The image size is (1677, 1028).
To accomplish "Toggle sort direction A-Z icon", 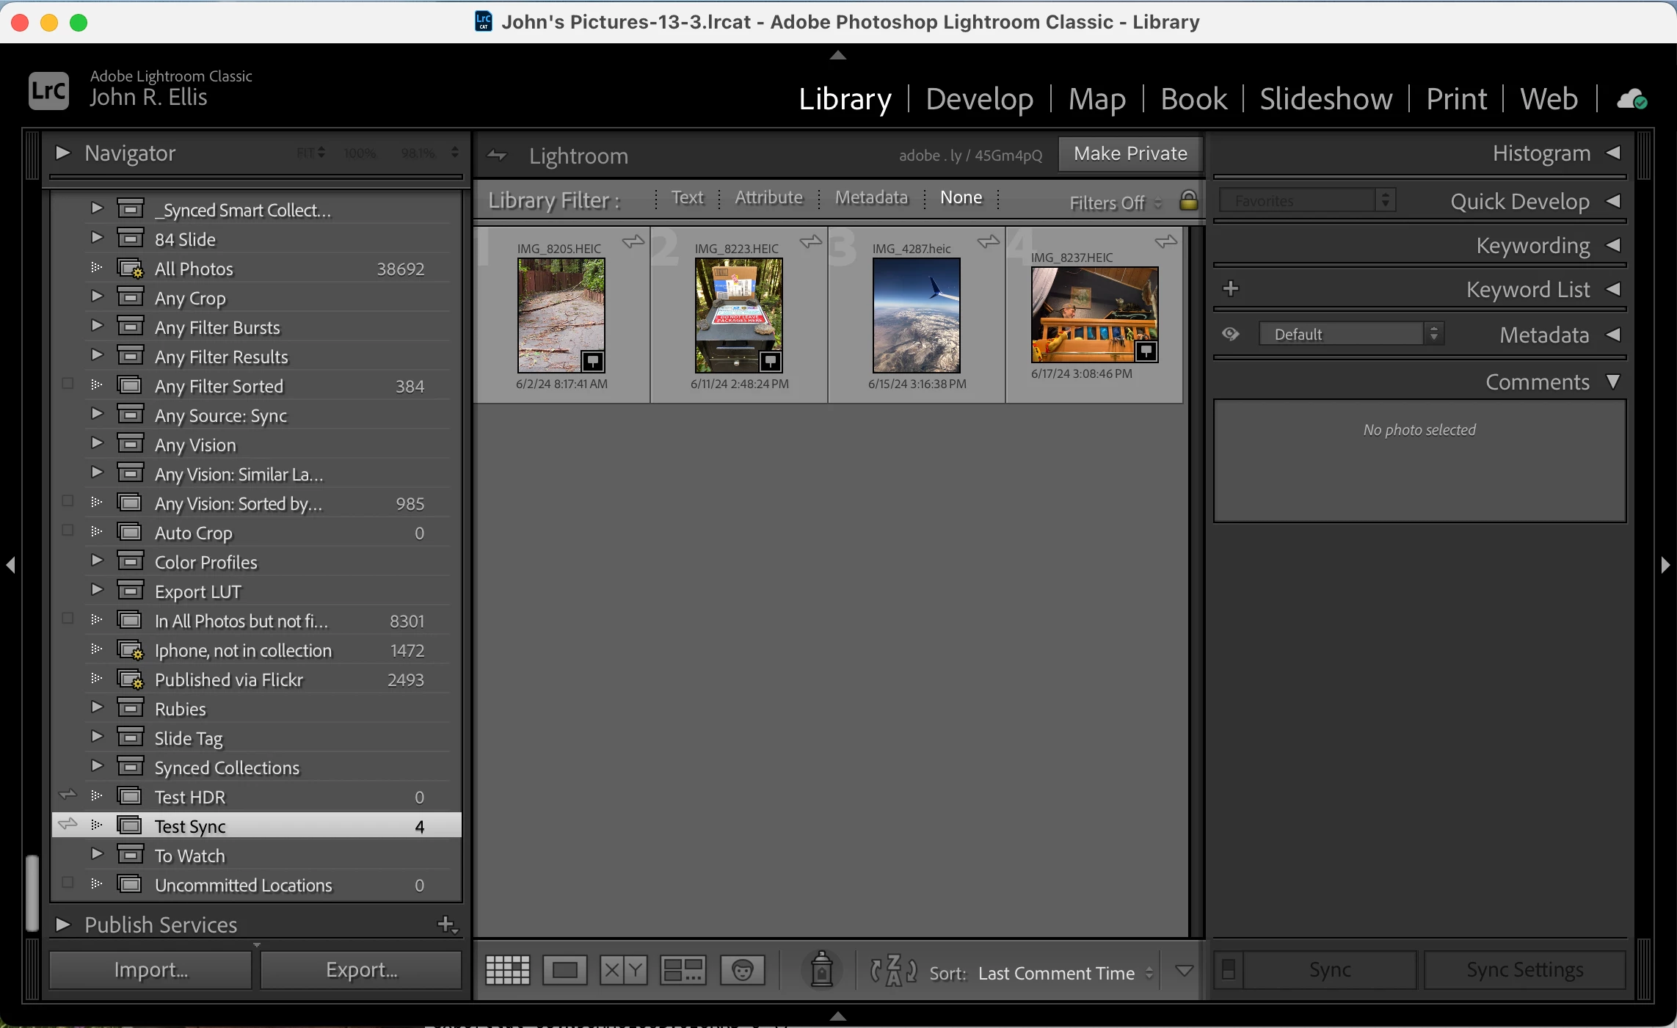I will pyautogui.click(x=893, y=971).
